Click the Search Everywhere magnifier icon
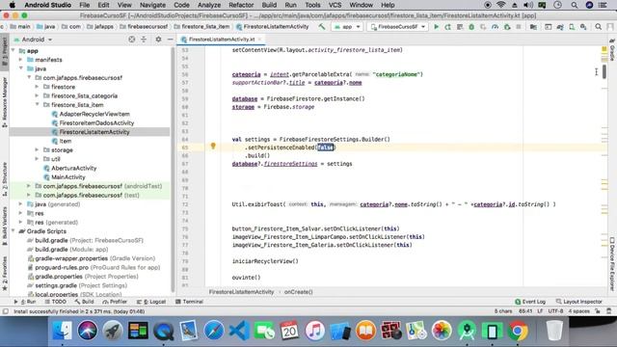This screenshot has height=347, width=617. (x=598, y=27)
